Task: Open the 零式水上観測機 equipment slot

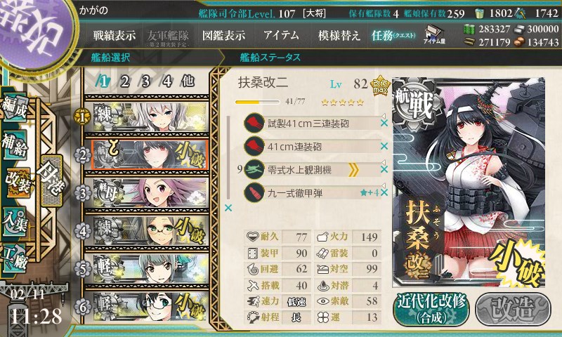Action: [x=313, y=170]
